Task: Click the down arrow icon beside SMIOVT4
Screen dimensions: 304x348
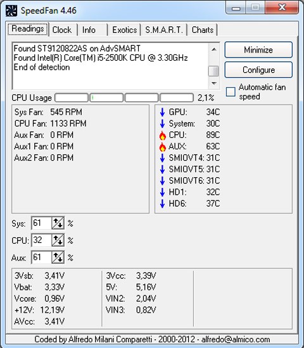Action: click(x=162, y=158)
